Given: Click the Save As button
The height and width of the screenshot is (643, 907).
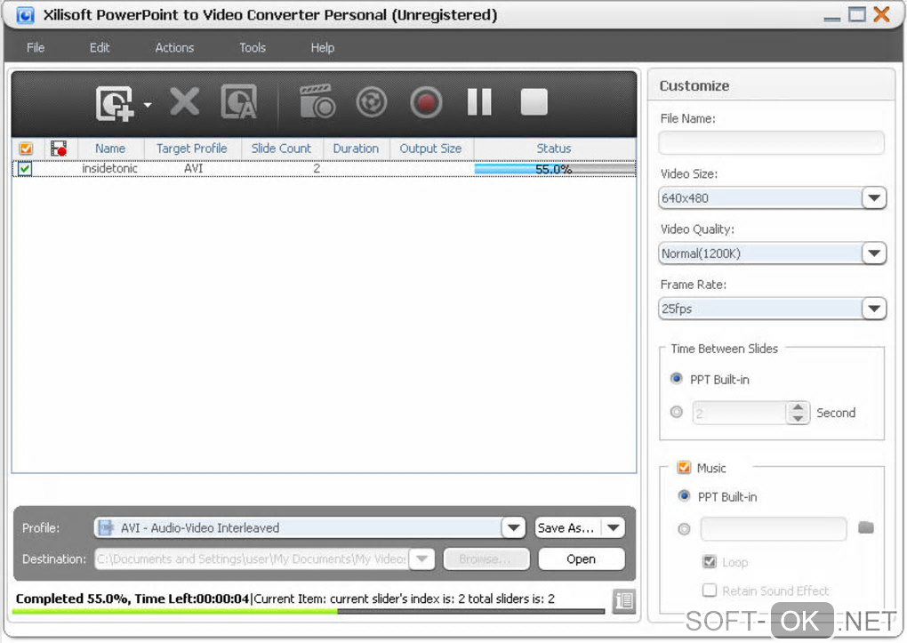Looking at the screenshot, I should [x=567, y=527].
